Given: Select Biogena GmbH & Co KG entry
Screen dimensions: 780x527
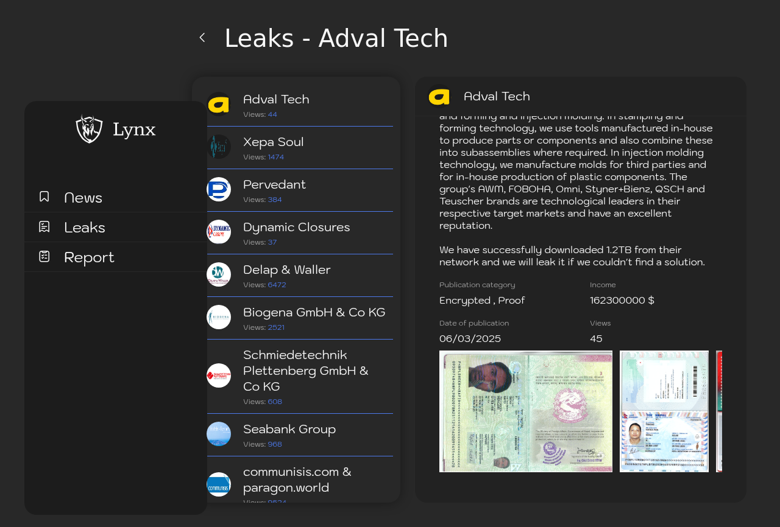Looking at the screenshot, I should 300,318.
